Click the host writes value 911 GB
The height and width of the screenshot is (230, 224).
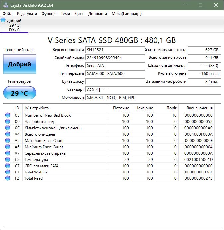coord(204,57)
